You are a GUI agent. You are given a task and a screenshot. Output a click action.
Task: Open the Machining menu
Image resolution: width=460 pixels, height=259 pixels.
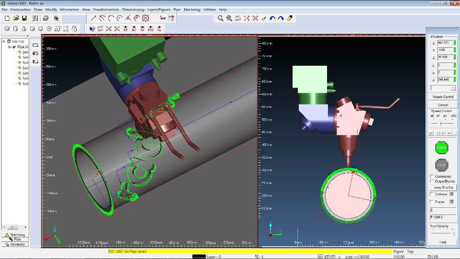click(x=192, y=9)
